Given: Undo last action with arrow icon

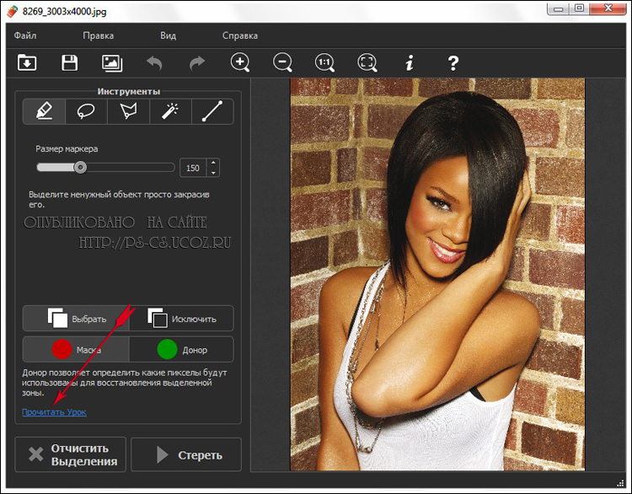Looking at the screenshot, I should [154, 63].
